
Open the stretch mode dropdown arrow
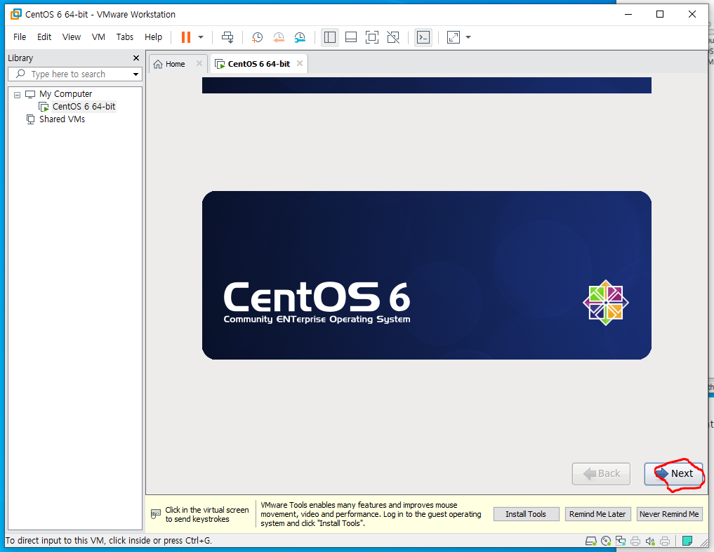(x=468, y=37)
